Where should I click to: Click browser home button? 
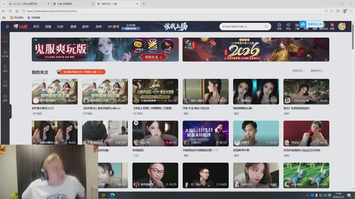pos(17,11)
